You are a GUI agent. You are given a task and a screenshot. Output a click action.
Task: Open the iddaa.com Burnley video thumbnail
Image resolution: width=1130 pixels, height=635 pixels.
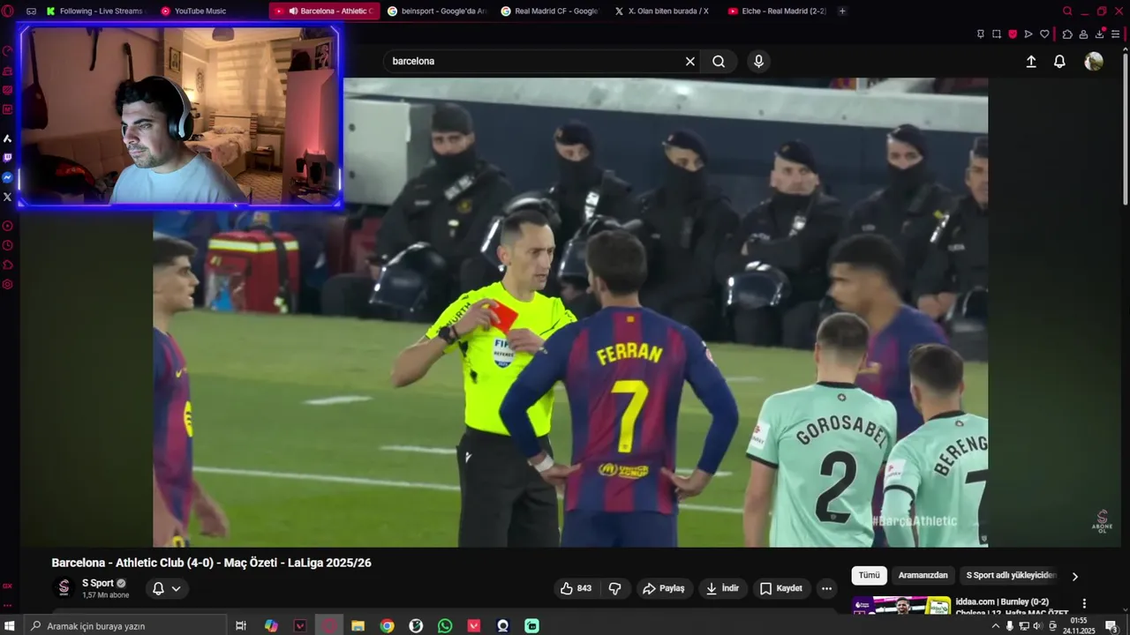[x=901, y=607]
